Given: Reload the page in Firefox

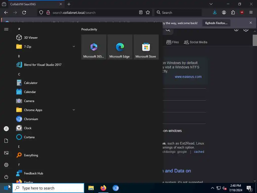Looking at the screenshot, I should pyautogui.click(x=24, y=13).
